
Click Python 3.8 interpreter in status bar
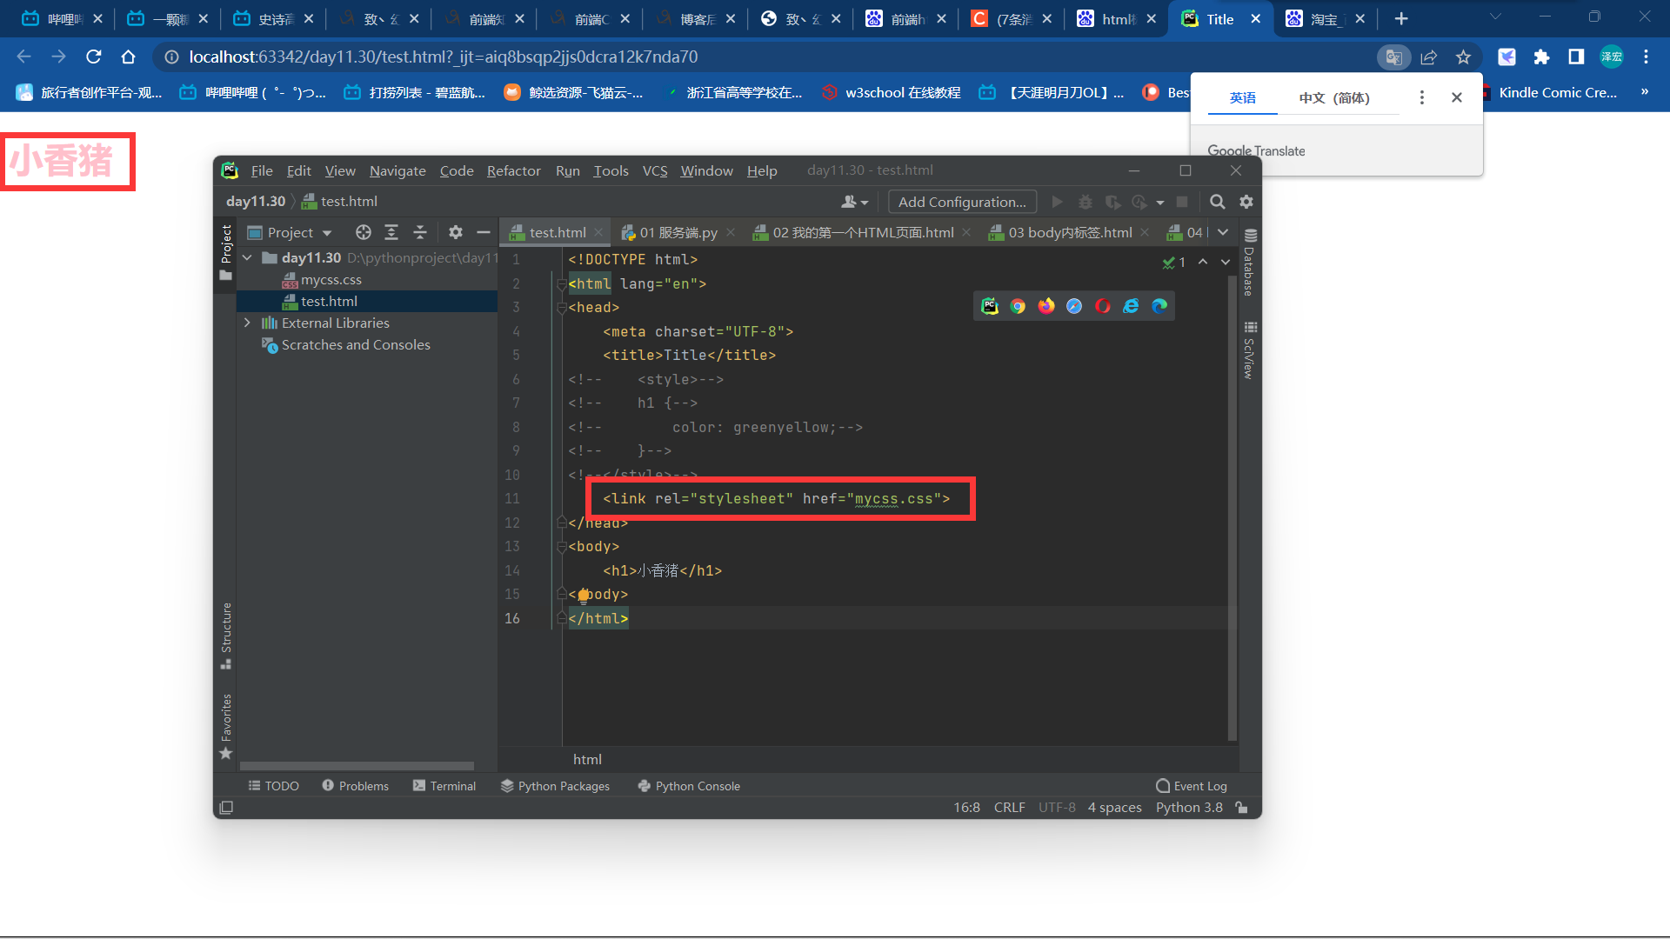(1189, 808)
